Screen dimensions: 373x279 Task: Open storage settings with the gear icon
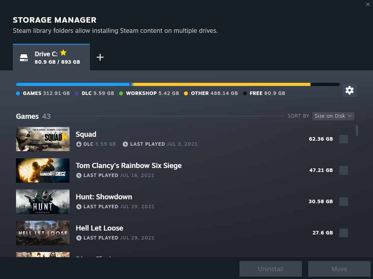click(x=349, y=90)
